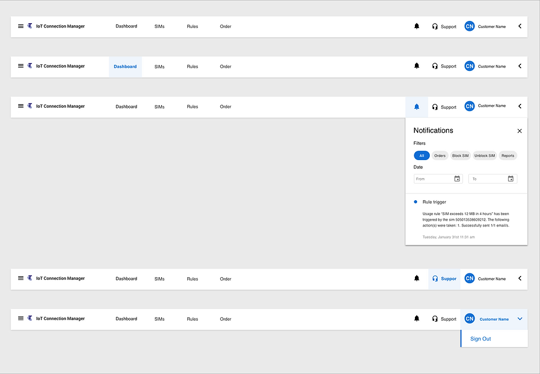Open Rules in navbar with highlighted Dashboard
The height and width of the screenshot is (374, 540).
192,67
